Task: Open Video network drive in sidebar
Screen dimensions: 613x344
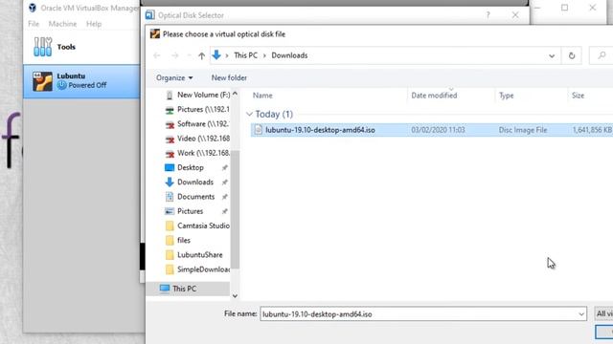Action: click(x=197, y=139)
